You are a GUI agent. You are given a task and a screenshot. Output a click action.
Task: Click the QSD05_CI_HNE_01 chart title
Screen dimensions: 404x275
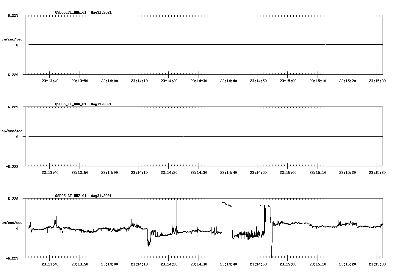(83, 12)
